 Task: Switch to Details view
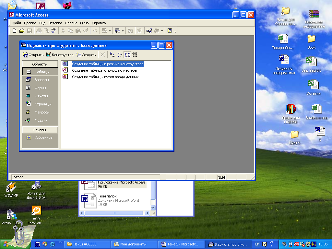pos(135,54)
